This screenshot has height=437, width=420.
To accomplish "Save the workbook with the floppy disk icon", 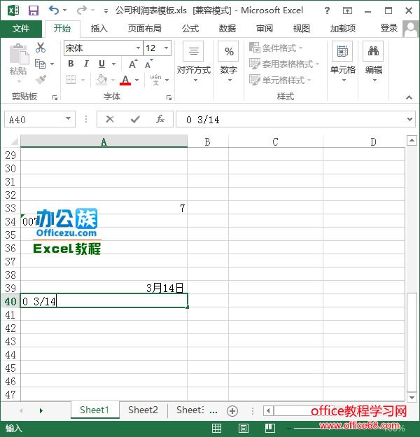I will coord(34,11).
